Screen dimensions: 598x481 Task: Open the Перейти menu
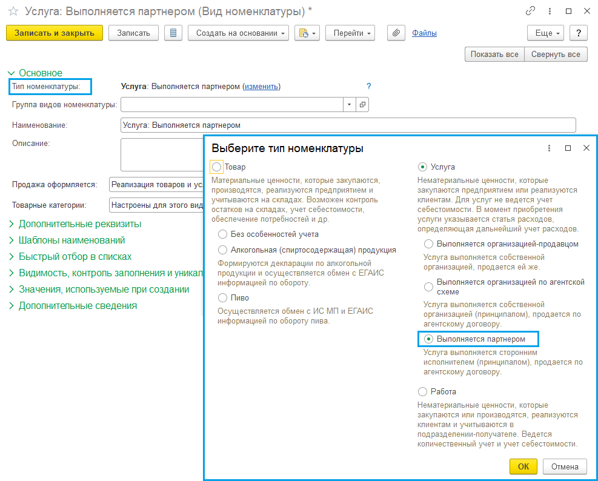[x=350, y=33]
